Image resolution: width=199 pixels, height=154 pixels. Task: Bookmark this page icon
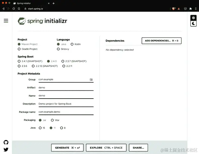click(19, 9)
